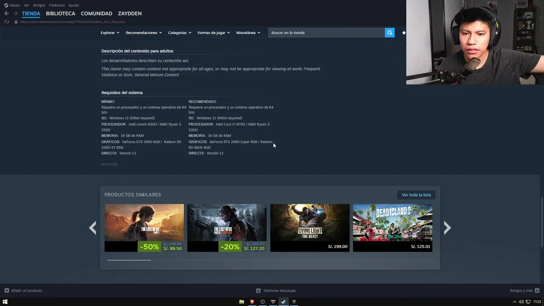
Task: Show next similar products with right arrow
Action: pyautogui.click(x=447, y=228)
